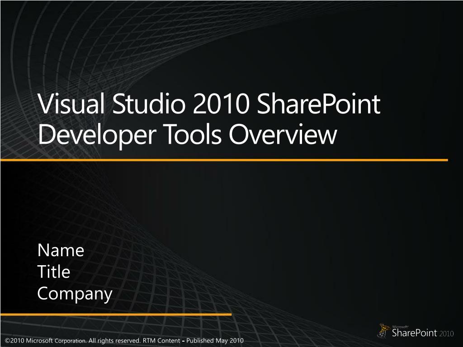
Task: Click the slide title "Visual Studio 2010 SharePoint"
Action: 209,103
